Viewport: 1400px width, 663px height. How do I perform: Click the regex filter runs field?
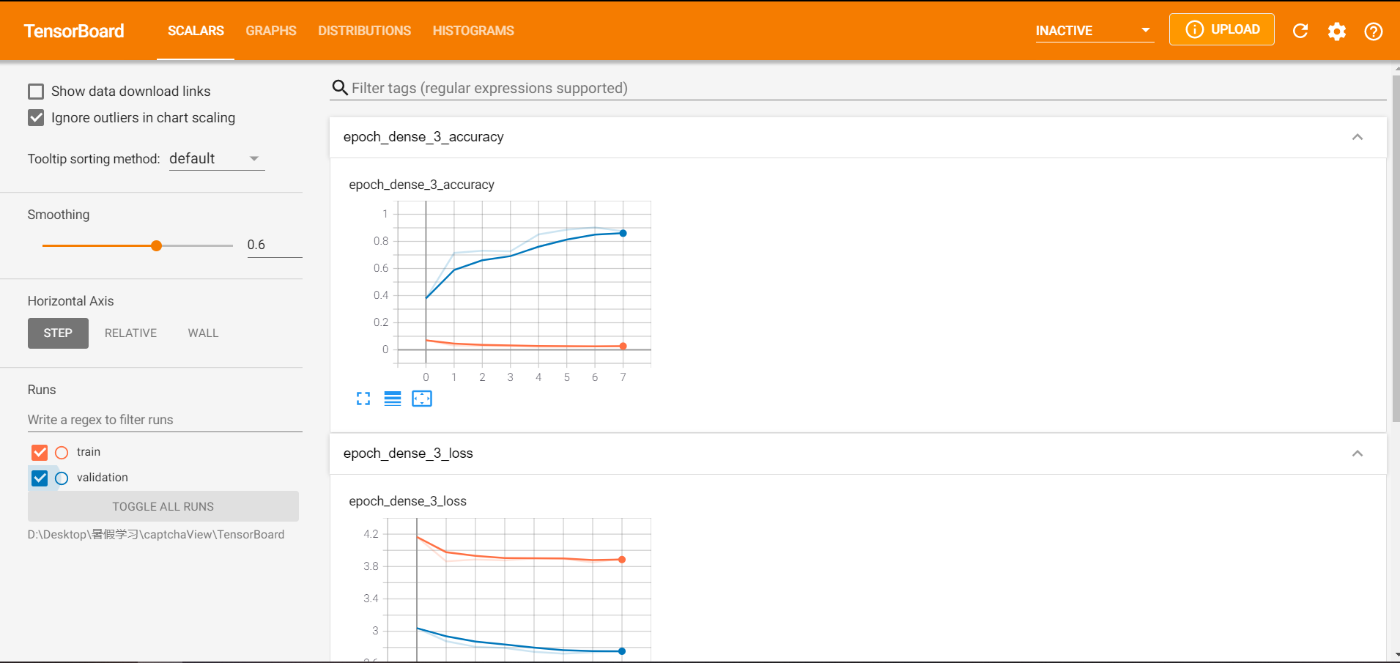tap(165, 420)
